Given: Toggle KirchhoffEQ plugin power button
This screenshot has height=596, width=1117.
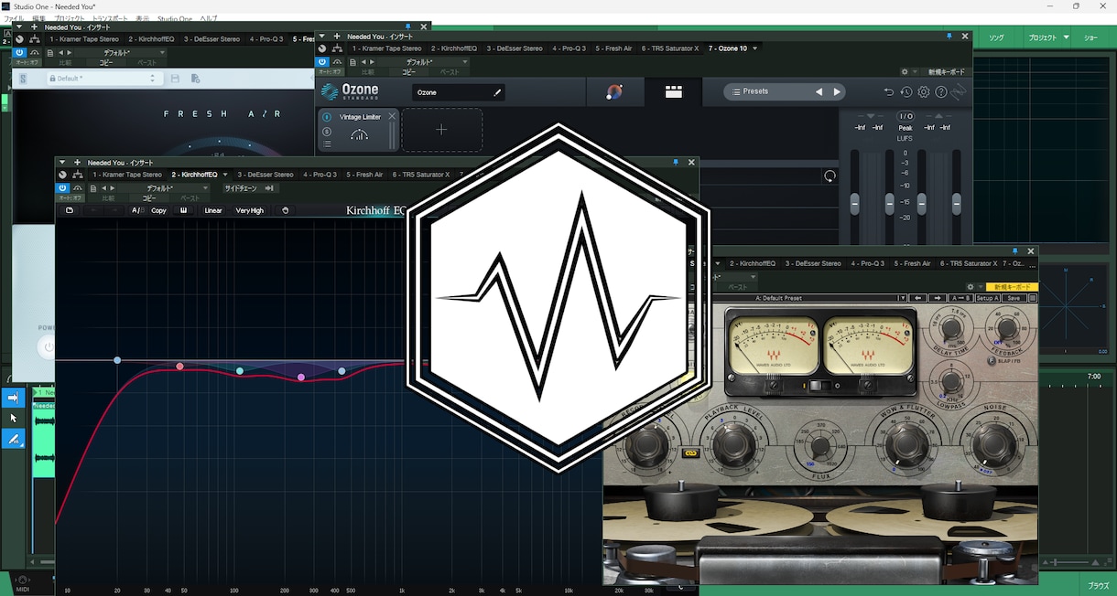Looking at the screenshot, I should 62,187.
